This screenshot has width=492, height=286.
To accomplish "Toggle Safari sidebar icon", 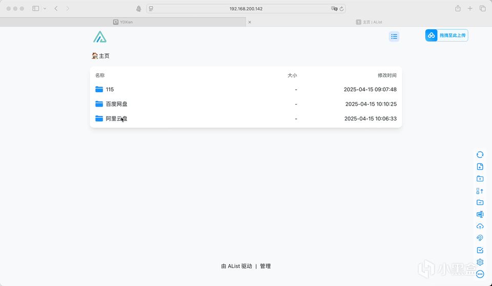I will click(36, 9).
